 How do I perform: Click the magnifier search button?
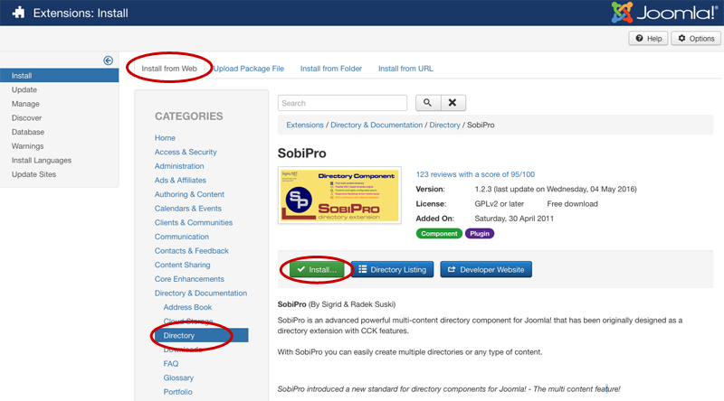[x=428, y=103]
